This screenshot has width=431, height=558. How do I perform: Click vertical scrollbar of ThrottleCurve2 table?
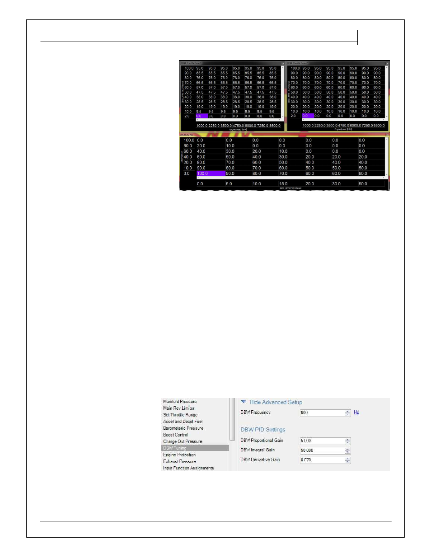(387, 93)
